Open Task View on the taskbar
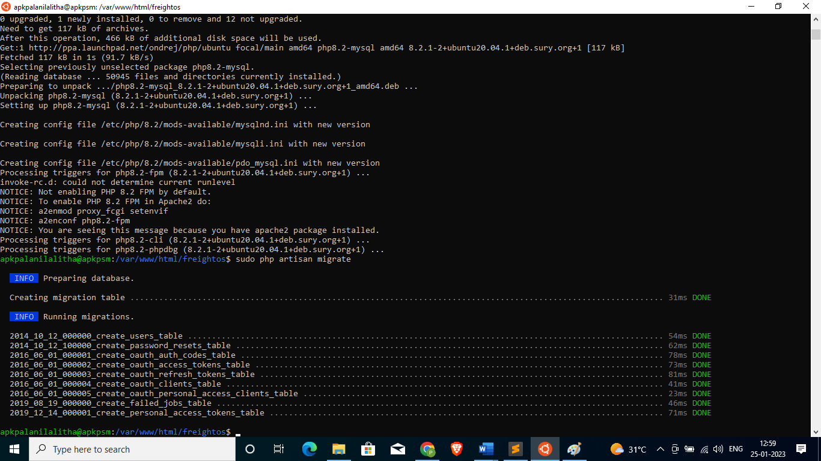The width and height of the screenshot is (821, 461). (x=279, y=449)
